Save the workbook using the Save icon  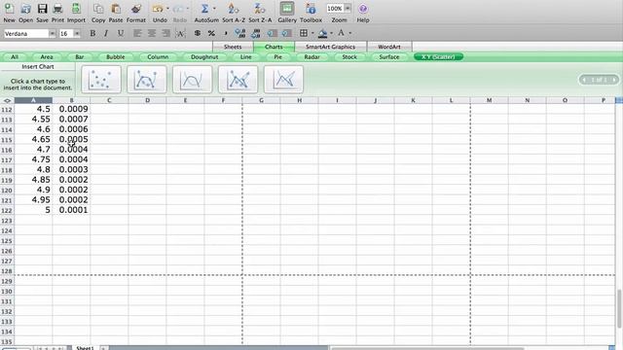42,9
